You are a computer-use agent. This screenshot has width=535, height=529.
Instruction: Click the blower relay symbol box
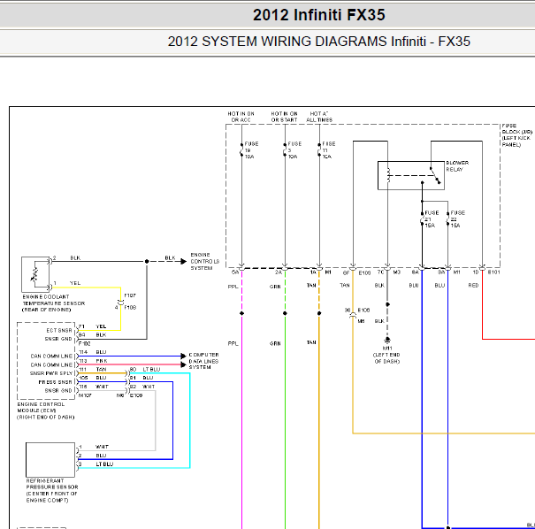[x=411, y=175]
